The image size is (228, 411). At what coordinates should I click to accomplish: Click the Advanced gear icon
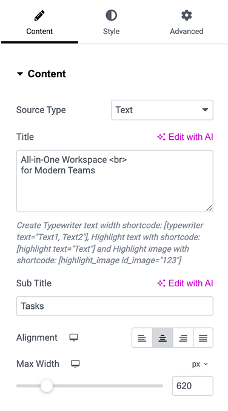pos(186,15)
